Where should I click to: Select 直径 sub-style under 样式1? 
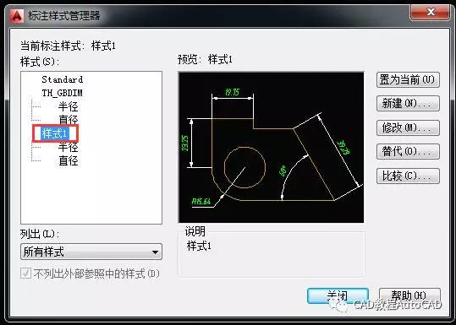pos(68,160)
